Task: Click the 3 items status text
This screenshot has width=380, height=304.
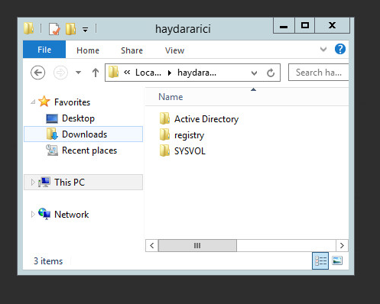Action: pos(48,261)
